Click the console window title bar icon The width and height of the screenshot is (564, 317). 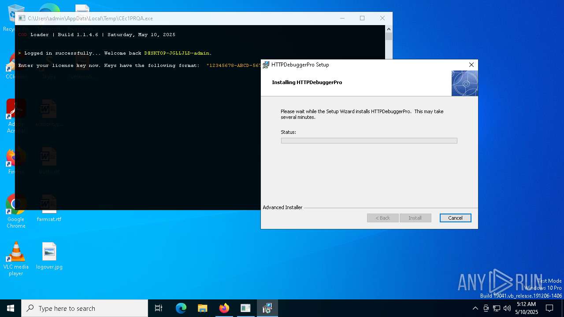tap(22, 18)
